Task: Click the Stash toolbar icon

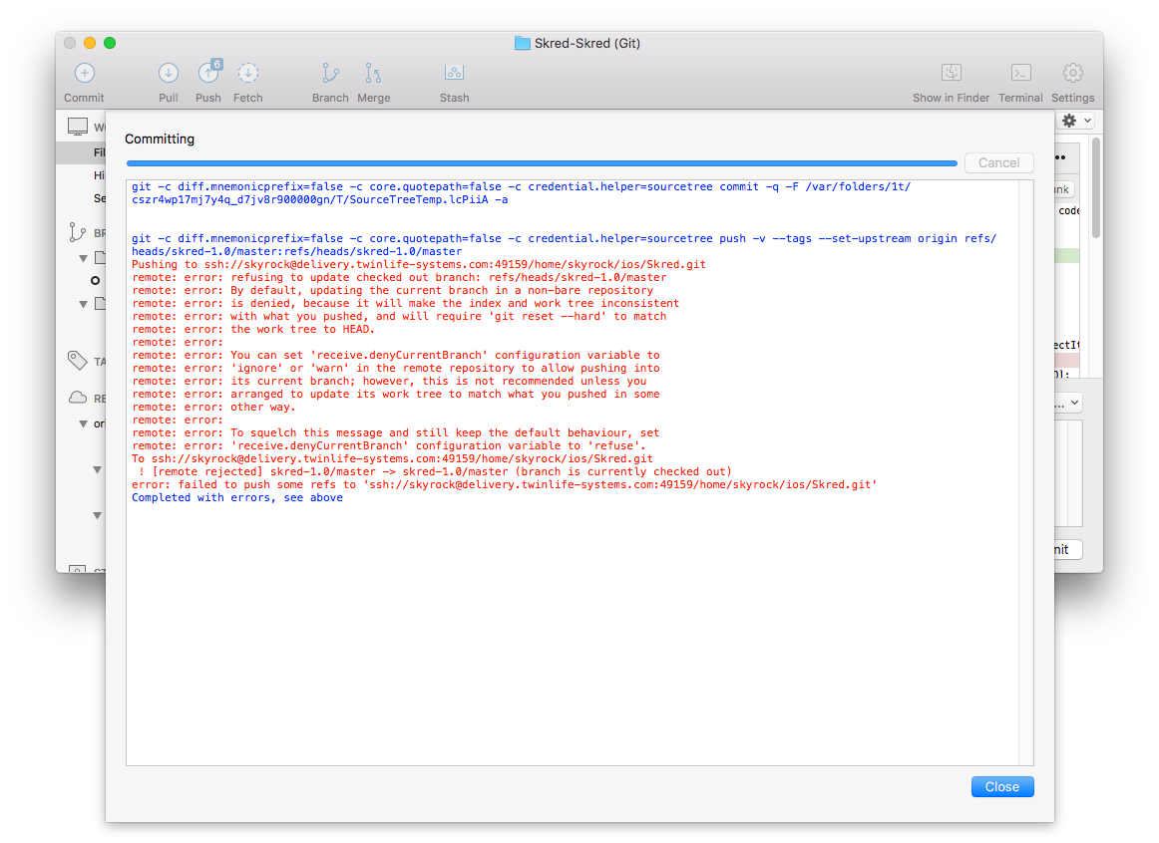Action: point(454,73)
